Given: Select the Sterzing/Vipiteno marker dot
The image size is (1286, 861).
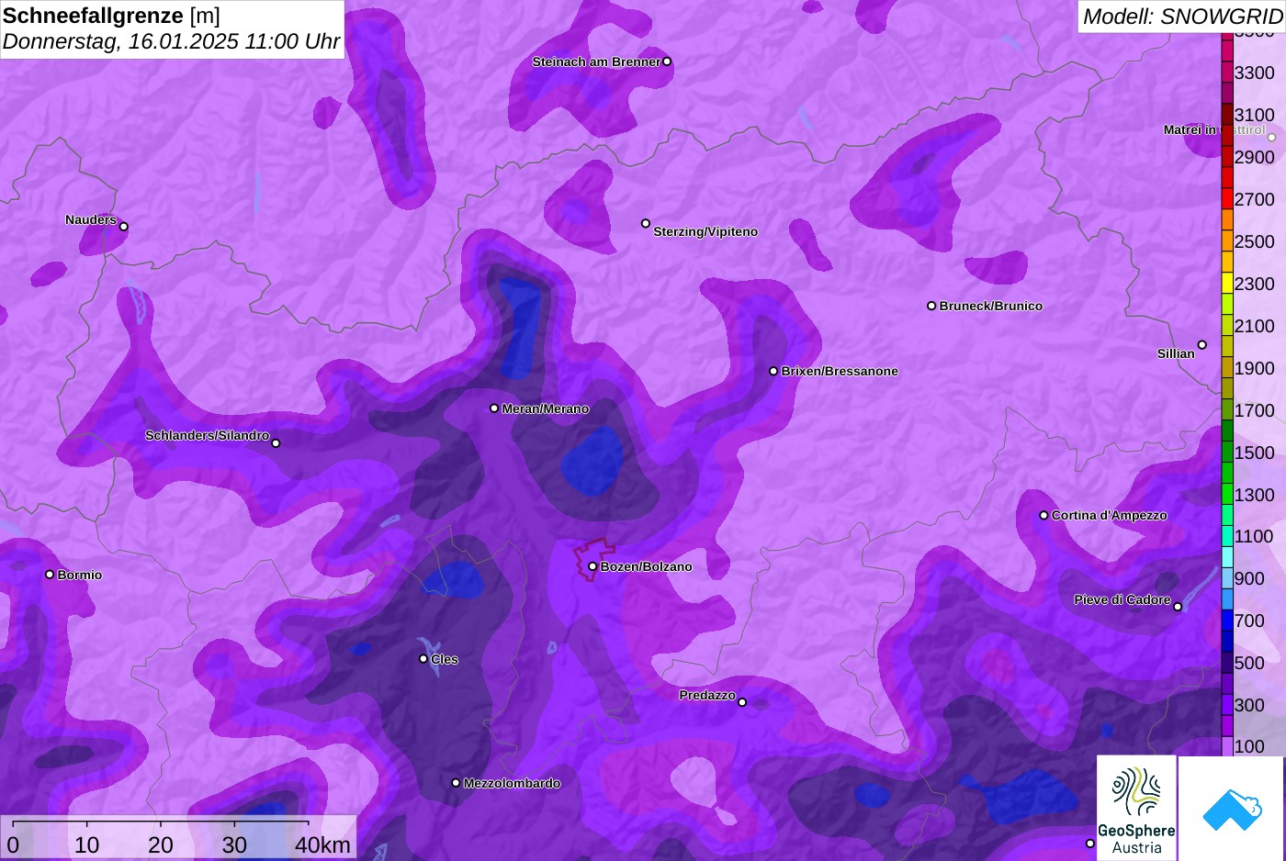Looking at the screenshot, I should 646,223.
